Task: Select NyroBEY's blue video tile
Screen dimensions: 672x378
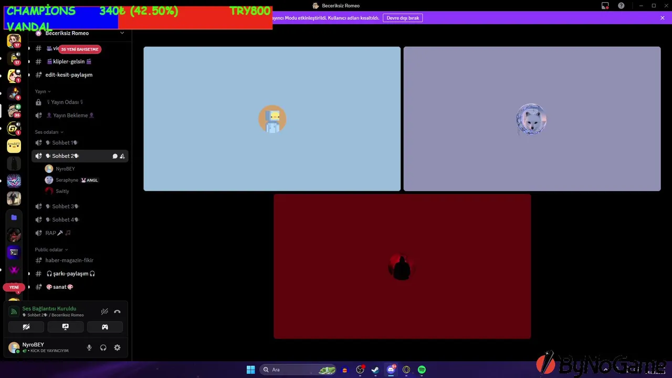Action: [x=272, y=119]
